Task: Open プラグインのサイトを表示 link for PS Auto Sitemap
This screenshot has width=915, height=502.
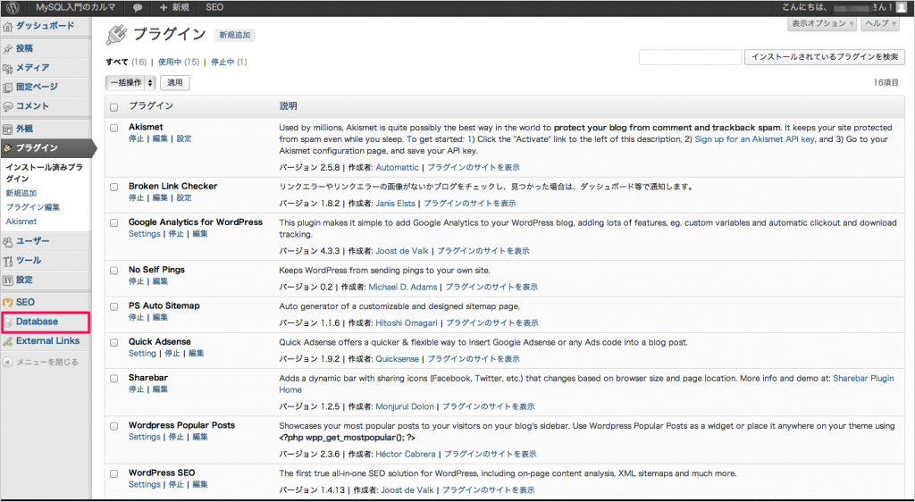Action: [x=492, y=323]
